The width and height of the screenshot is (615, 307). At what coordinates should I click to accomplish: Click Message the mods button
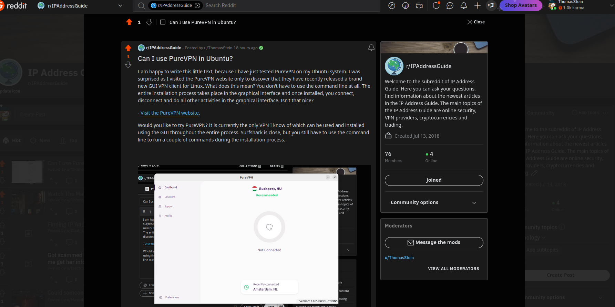point(434,242)
